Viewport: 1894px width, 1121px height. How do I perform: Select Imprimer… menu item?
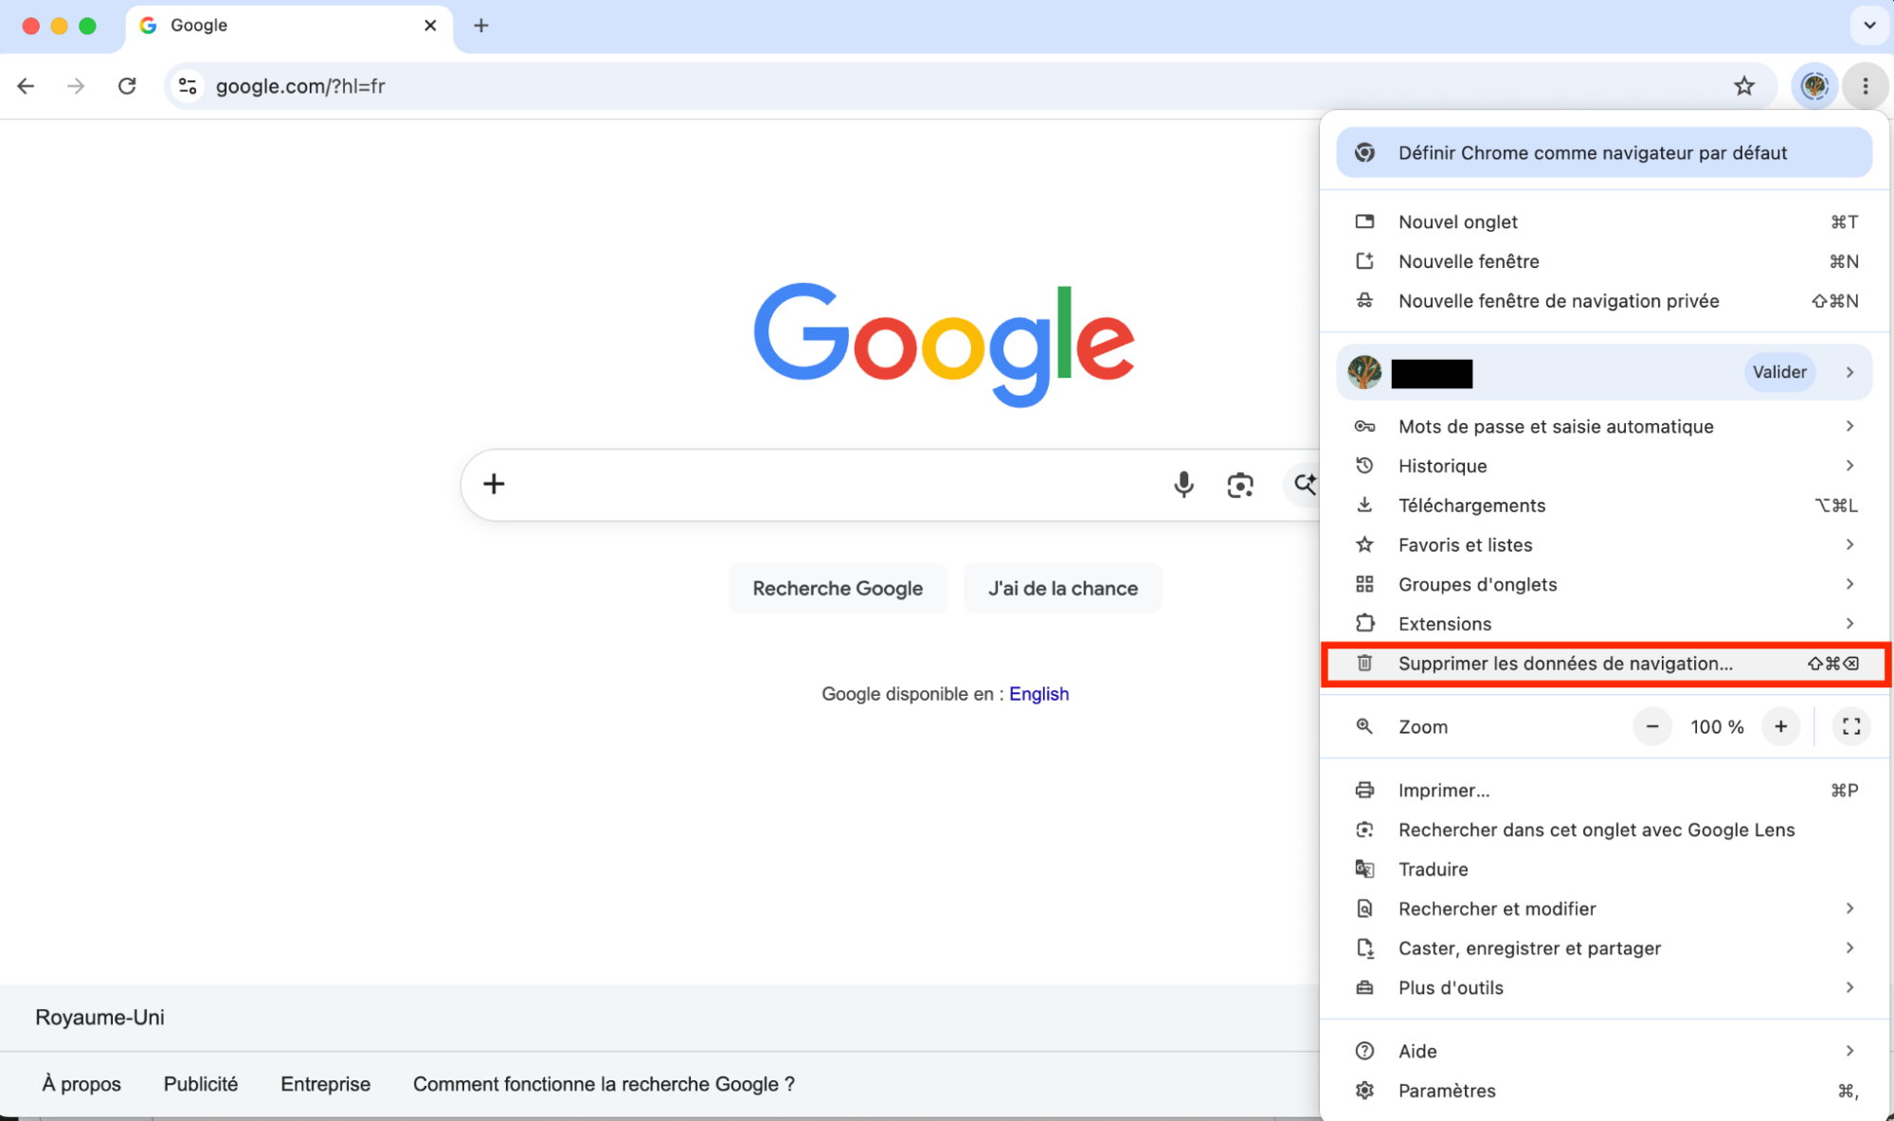(1604, 791)
